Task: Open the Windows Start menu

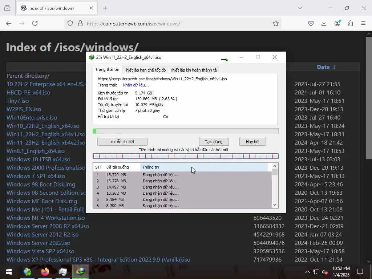Action: 9,272
